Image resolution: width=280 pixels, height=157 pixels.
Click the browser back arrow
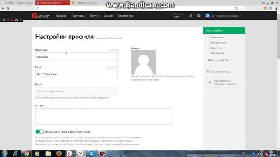click(x=3, y=8)
